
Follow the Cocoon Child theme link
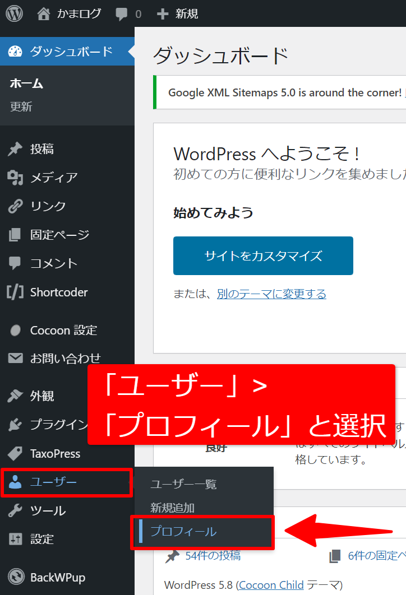271,585
